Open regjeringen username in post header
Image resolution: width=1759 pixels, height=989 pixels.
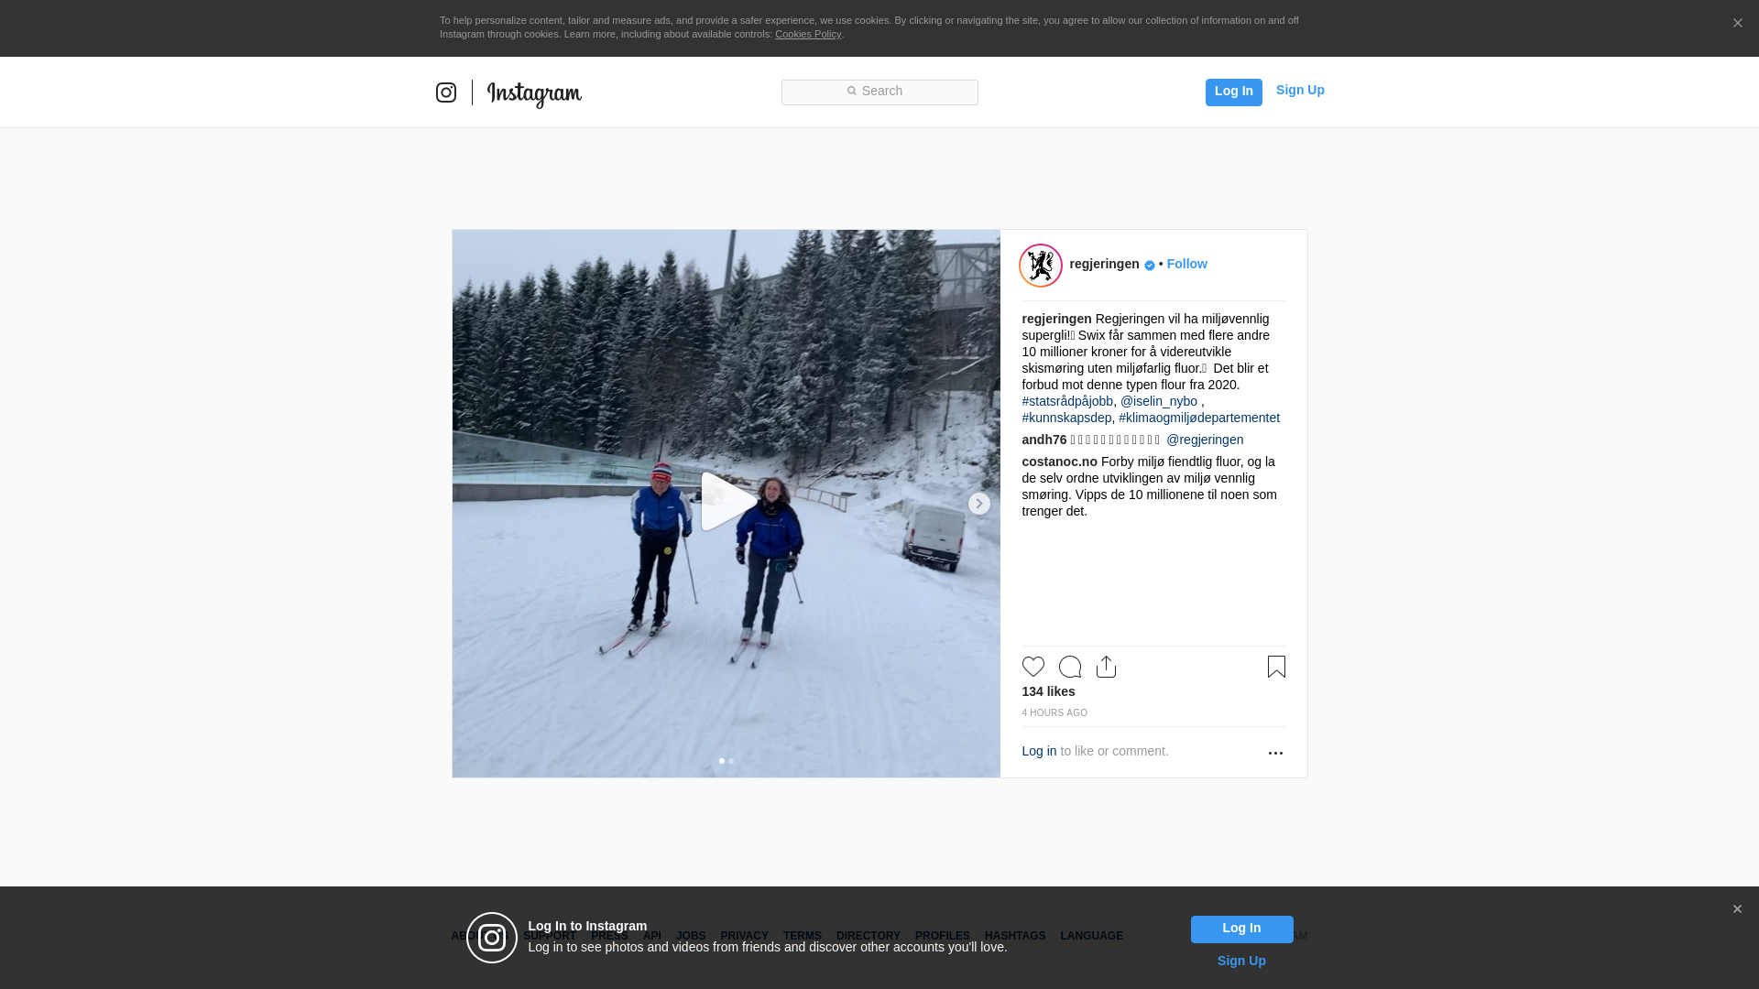click(x=1104, y=264)
